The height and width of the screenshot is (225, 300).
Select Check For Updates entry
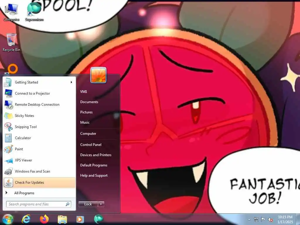39,182
